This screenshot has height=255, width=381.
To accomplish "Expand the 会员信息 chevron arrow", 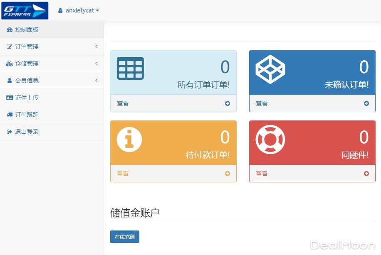I will coord(96,81).
